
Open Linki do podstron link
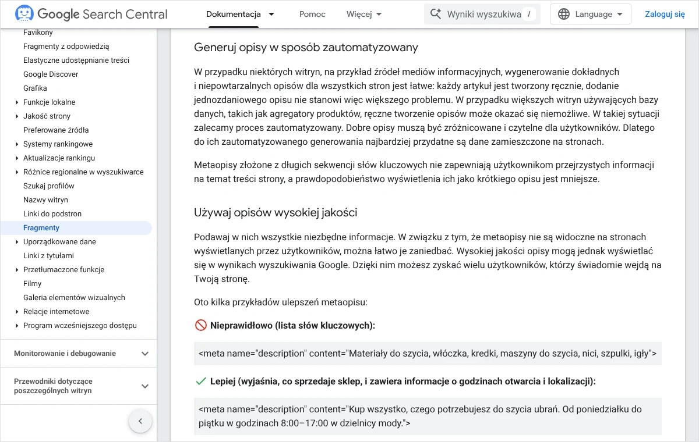coord(52,214)
